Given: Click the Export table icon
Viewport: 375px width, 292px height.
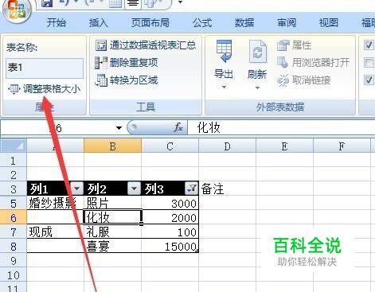Looking at the screenshot, I should [x=224, y=52].
